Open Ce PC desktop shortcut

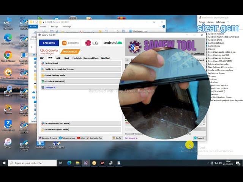(8, 24)
